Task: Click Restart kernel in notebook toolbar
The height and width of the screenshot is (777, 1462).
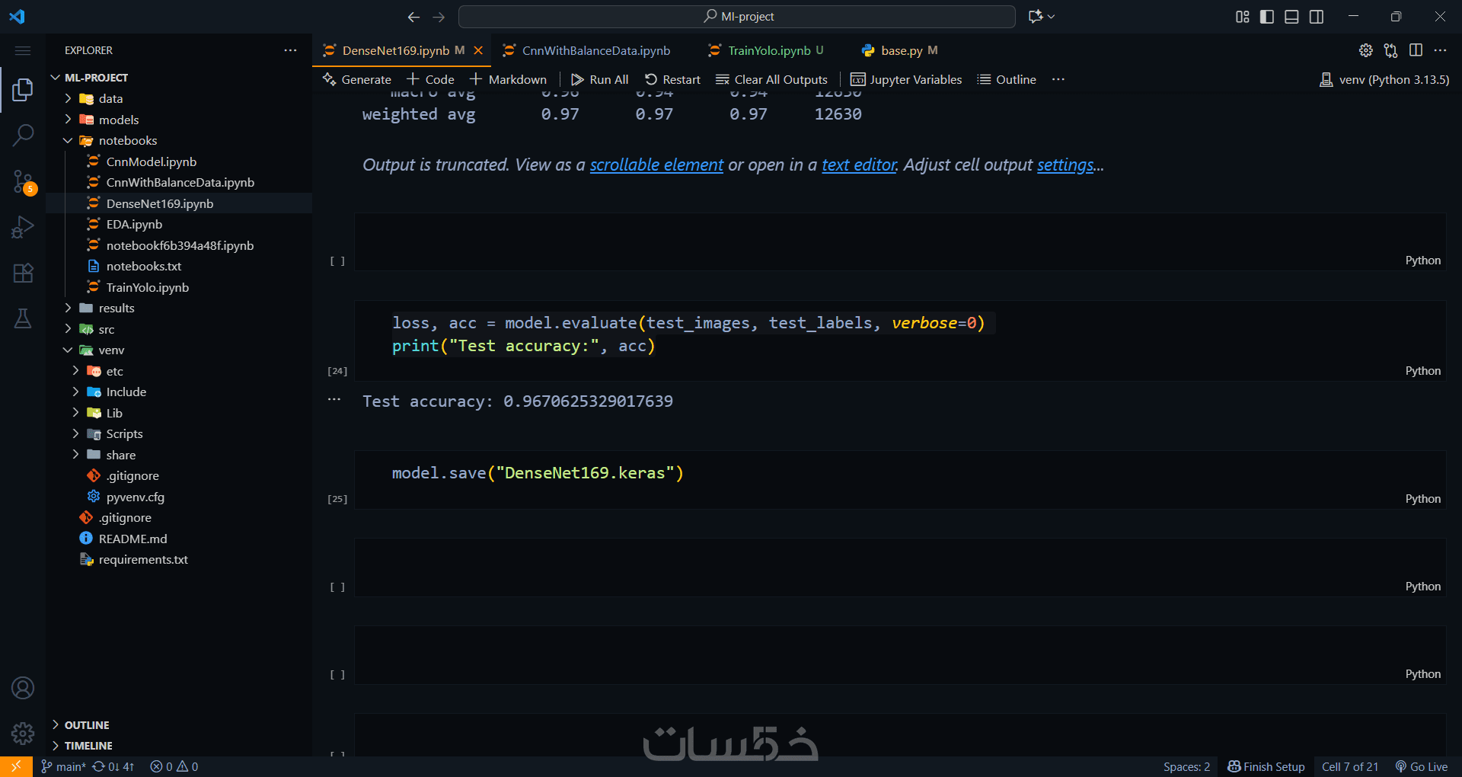Action: [672, 79]
